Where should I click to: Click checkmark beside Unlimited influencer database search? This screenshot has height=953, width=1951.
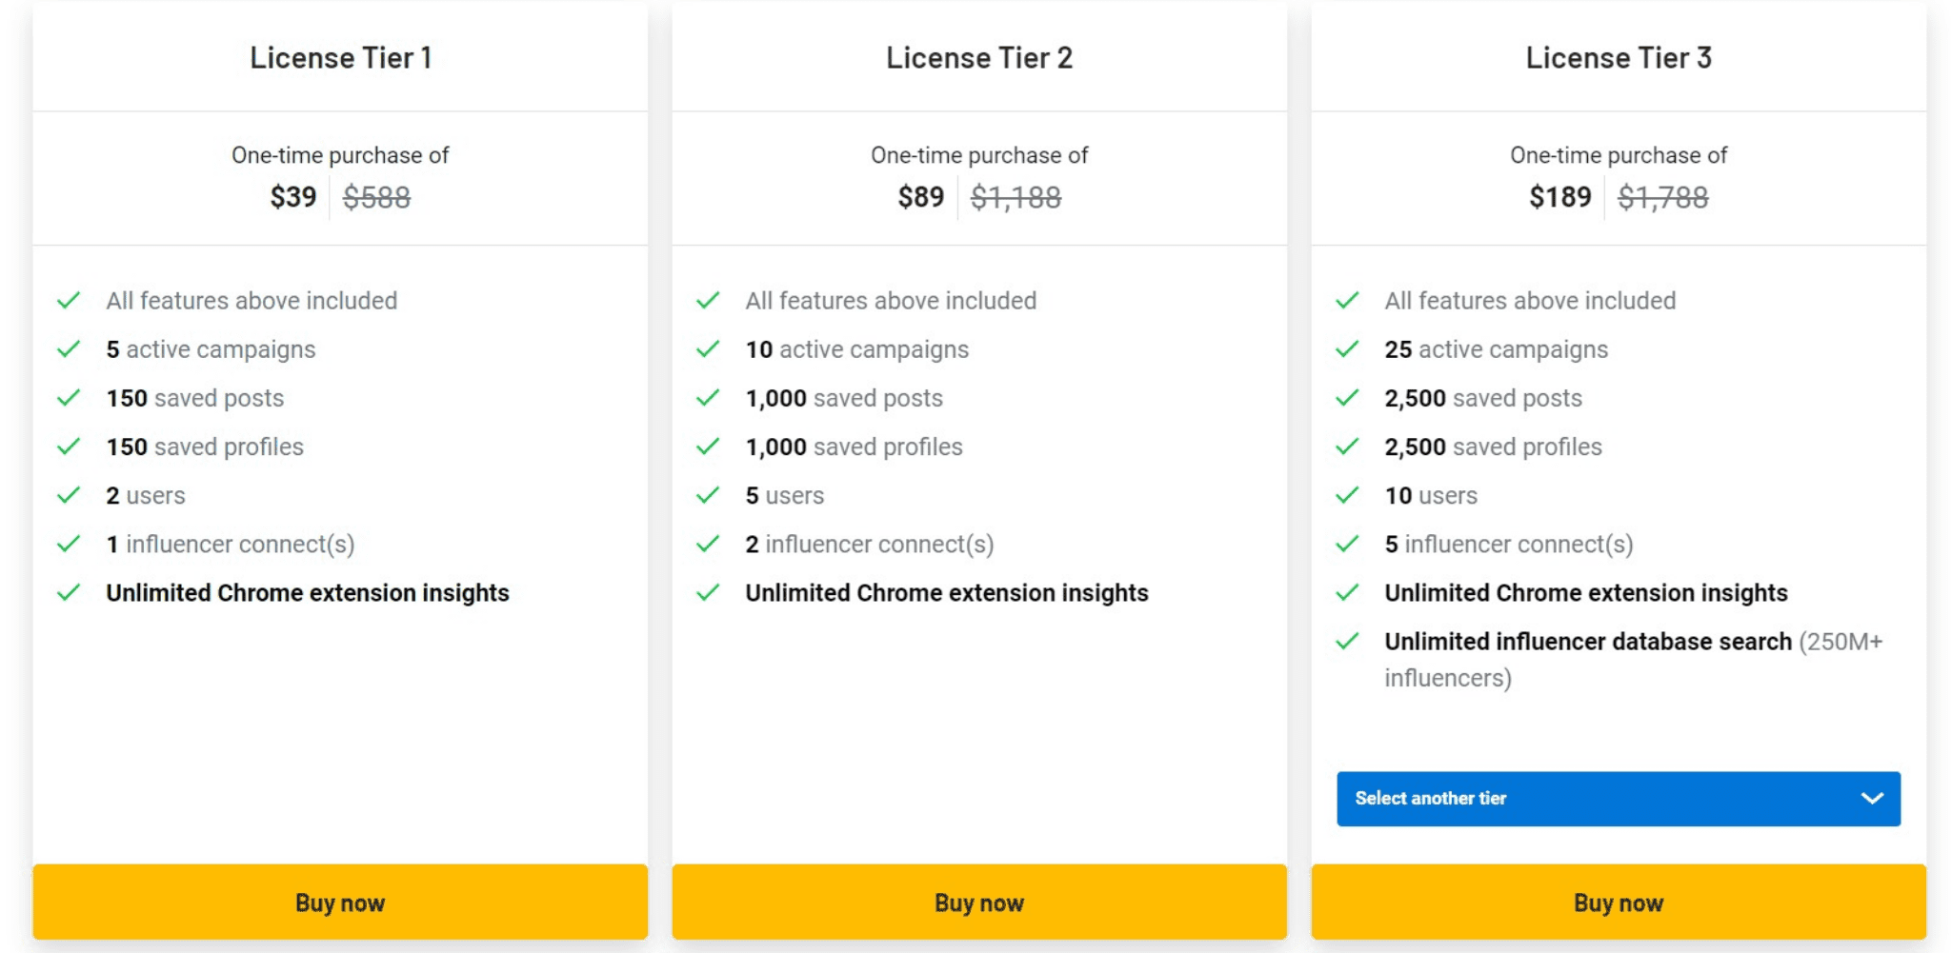[x=1347, y=642]
